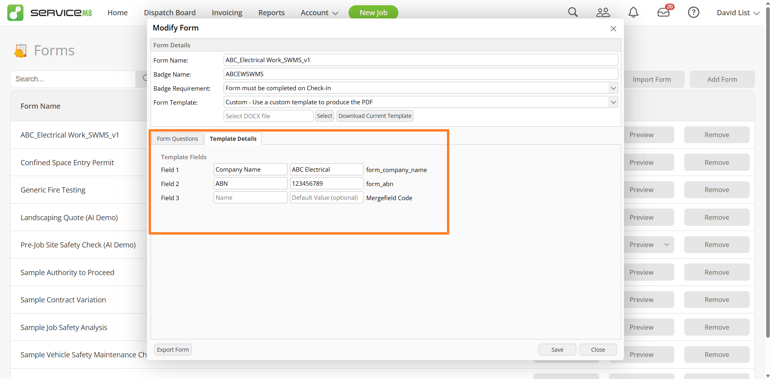Click Field 1 value ABC Electrical box
The image size is (771, 379).
pos(327,170)
